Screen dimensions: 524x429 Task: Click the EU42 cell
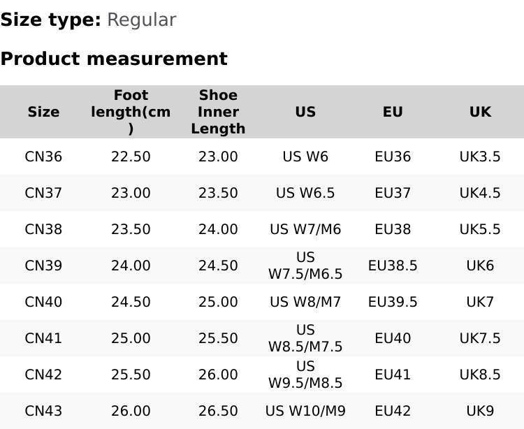(393, 411)
